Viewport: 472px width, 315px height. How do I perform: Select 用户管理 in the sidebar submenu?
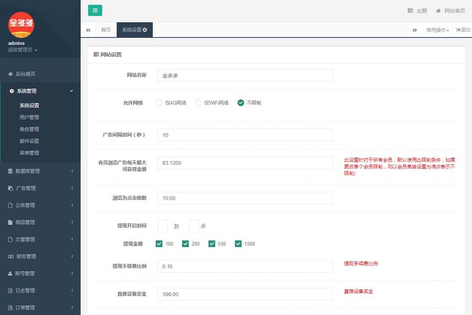[29, 117]
